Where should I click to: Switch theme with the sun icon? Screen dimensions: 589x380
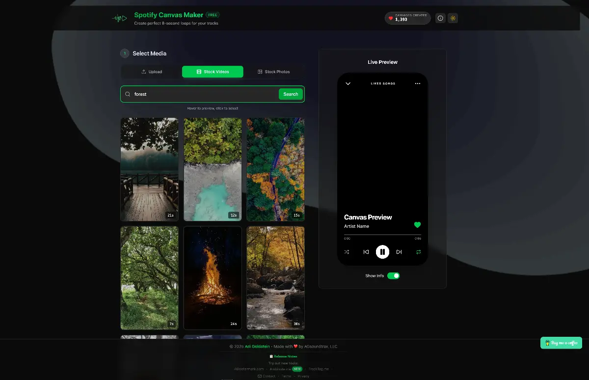(453, 18)
